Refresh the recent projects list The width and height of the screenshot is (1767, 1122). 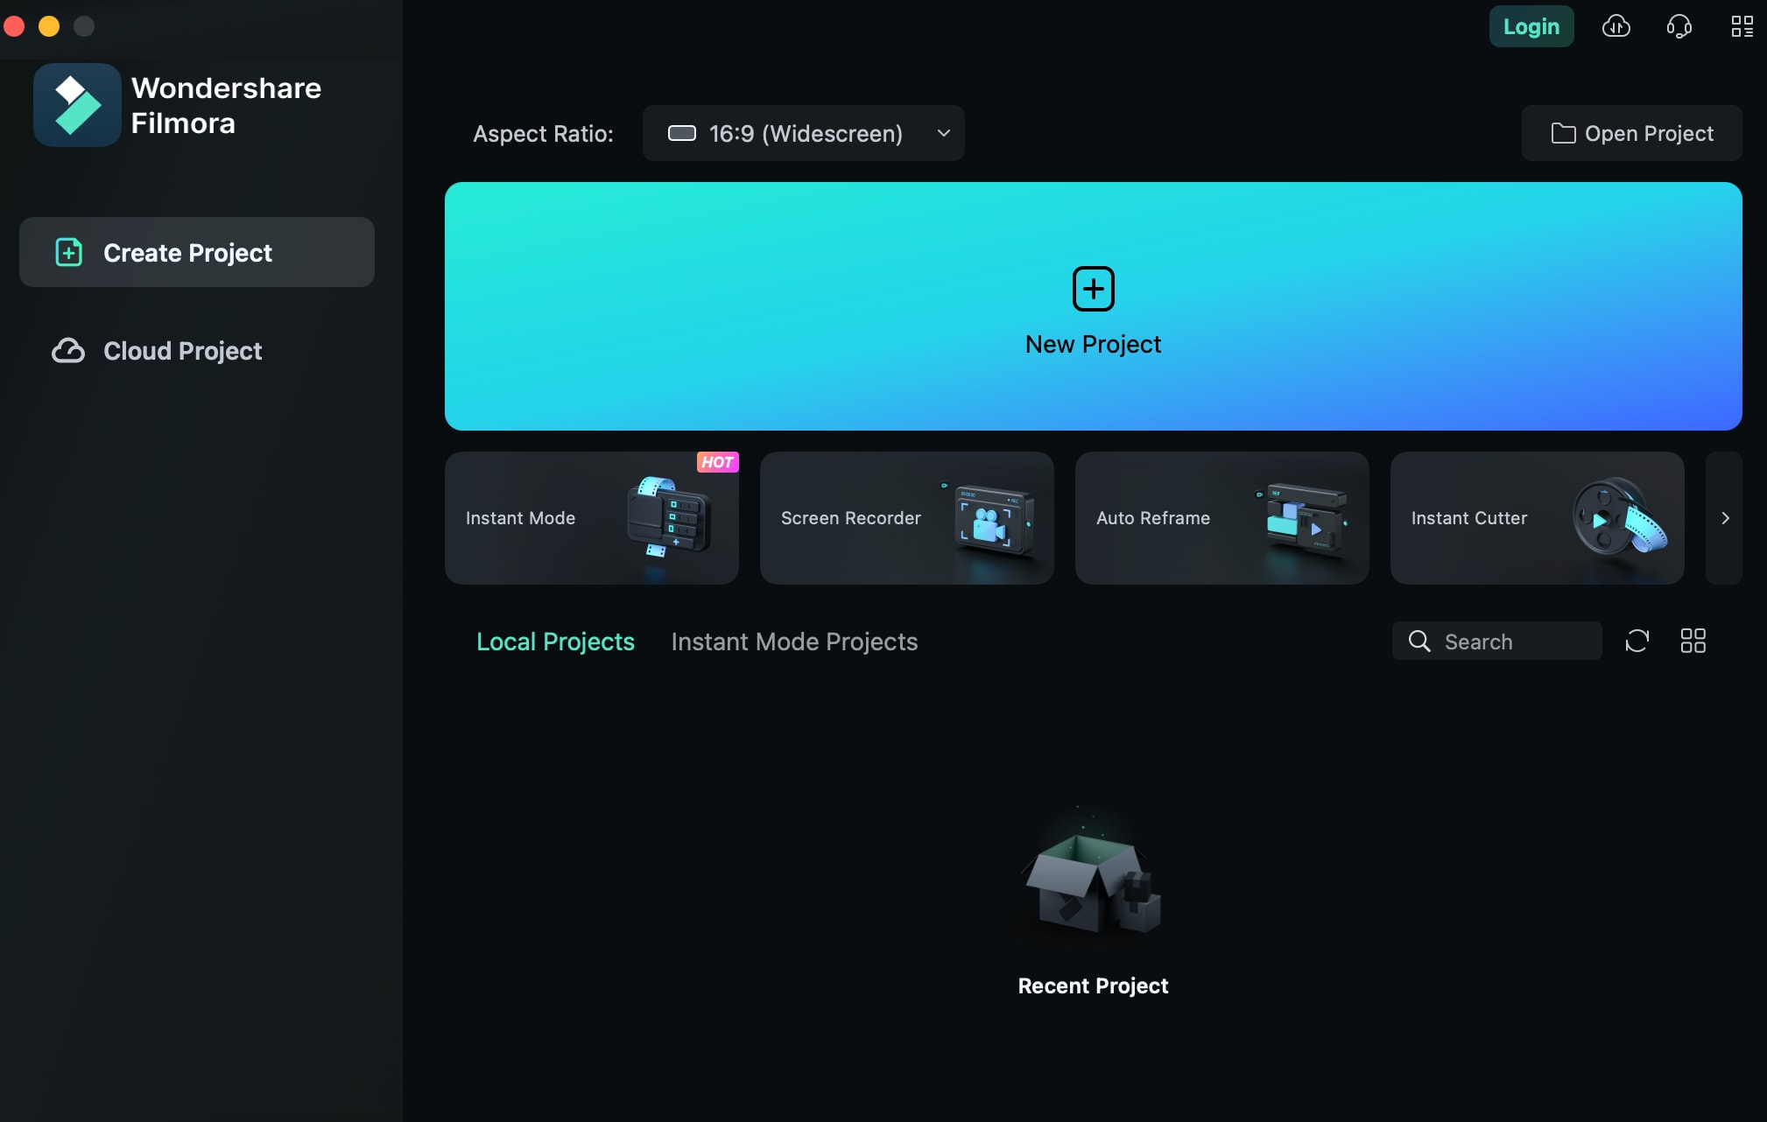1637,641
